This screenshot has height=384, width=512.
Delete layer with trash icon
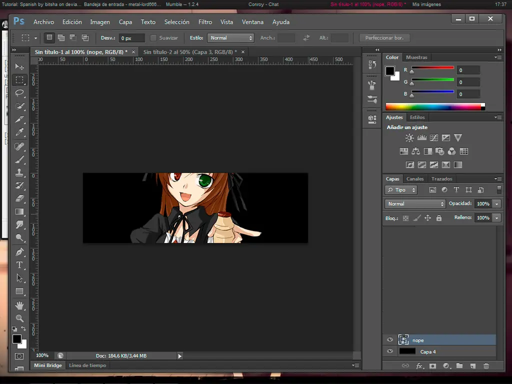486,365
